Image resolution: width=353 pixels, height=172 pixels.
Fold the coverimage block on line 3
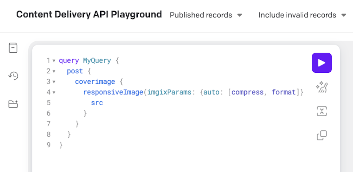coord(54,82)
